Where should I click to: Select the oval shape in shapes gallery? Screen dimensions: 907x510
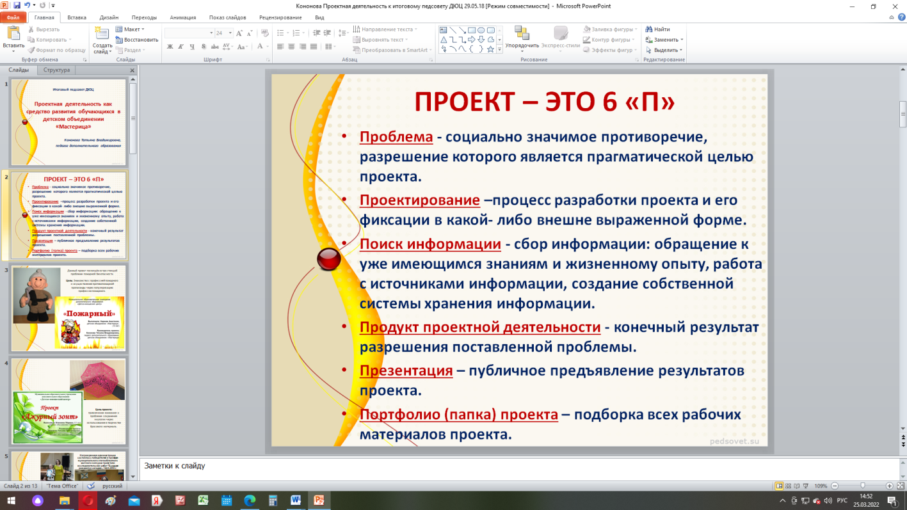(x=481, y=30)
